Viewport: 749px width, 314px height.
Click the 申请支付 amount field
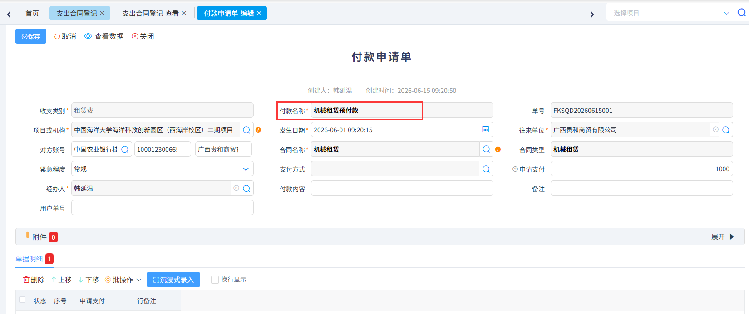(x=641, y=169)
